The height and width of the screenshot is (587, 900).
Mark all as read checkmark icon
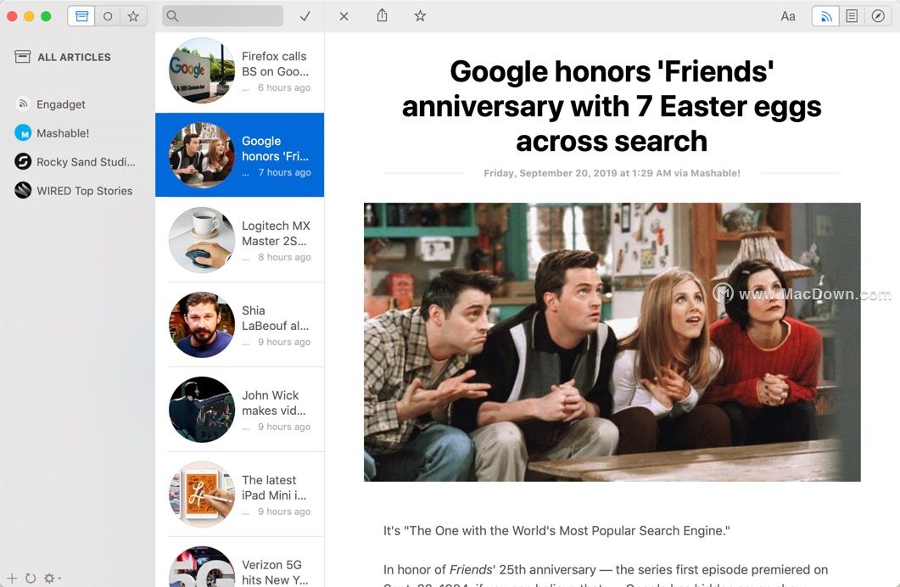coord(305,16)
